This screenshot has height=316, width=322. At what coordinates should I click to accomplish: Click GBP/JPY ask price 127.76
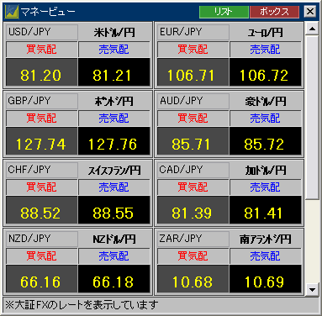click(x=113, y=141)
